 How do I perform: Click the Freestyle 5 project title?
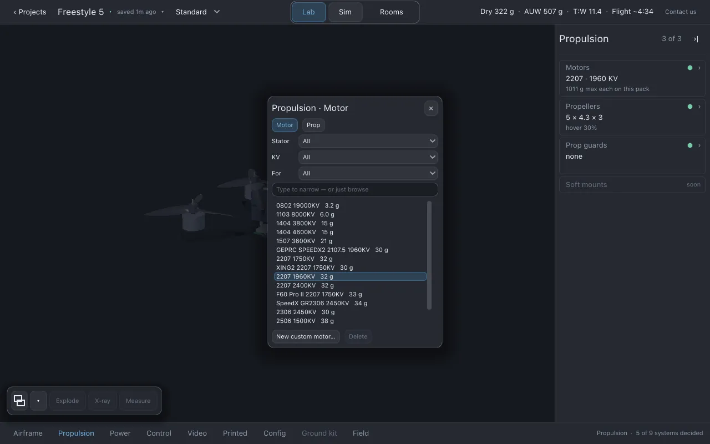80,12
